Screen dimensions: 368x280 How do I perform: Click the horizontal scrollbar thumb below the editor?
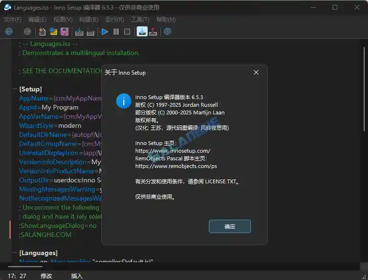[x=25, y=267]
